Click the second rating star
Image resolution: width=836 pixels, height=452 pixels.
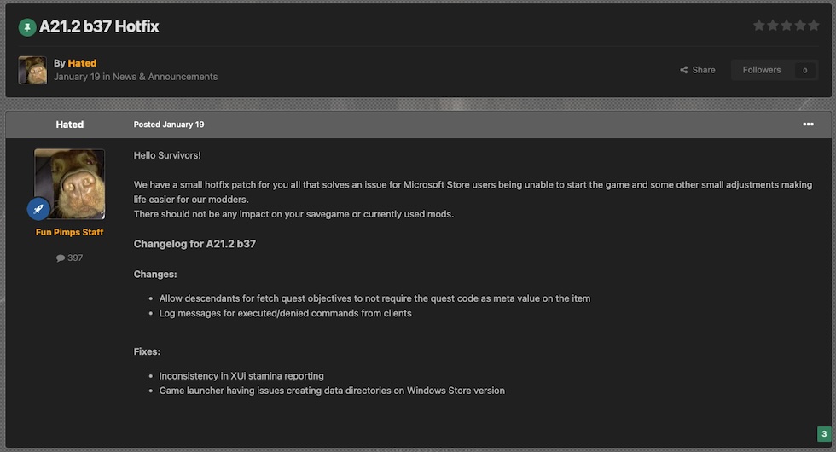(x=773, y=26)
